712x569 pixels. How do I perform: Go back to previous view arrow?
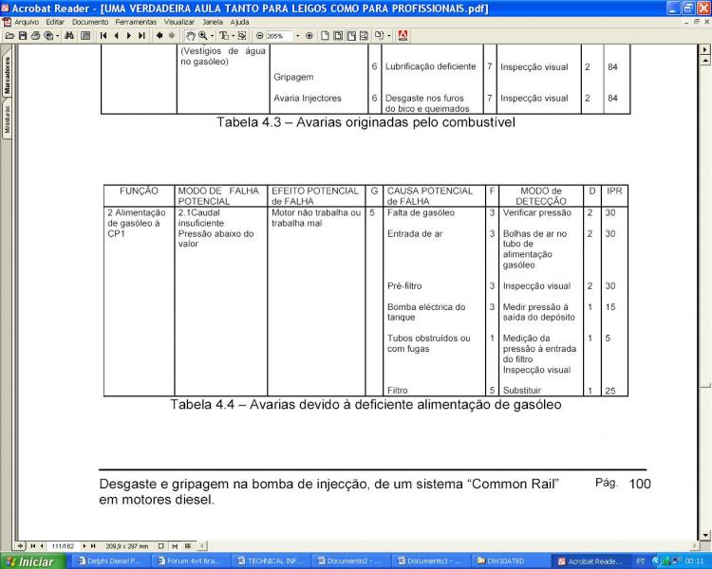pyautogui.click(x=159, y=36)
